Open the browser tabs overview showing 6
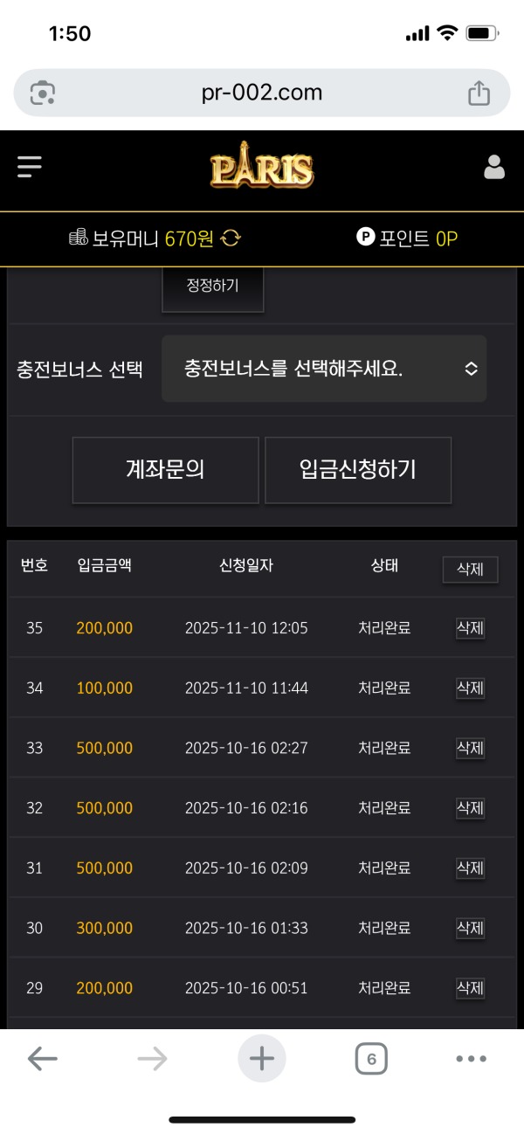The width and height of the screenshot is (524, 1134). 370,1058
